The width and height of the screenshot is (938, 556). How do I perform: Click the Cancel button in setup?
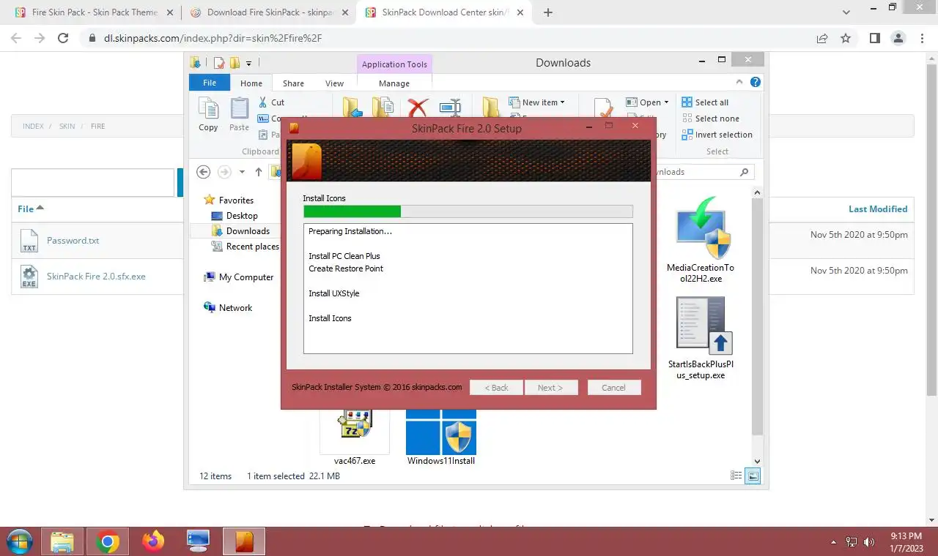[x=614, y=388]
